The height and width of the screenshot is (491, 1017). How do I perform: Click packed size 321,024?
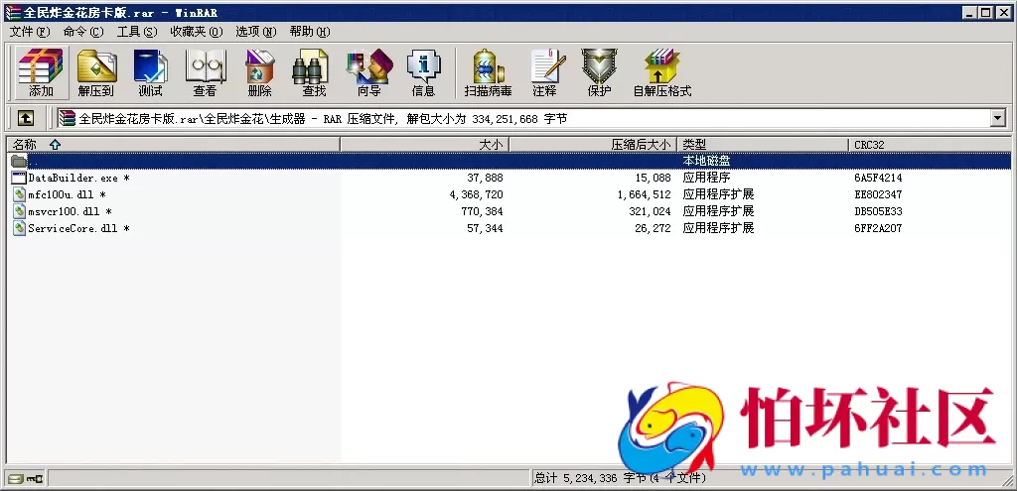point(650,211)
